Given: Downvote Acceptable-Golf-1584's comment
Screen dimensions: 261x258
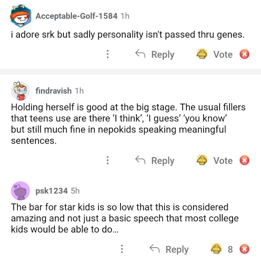Looking at the screenshot, I should click(x=244, y=55).
